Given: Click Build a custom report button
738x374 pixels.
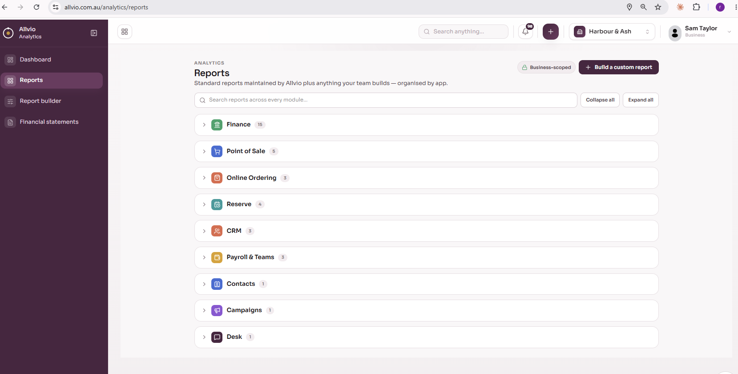Looking at the screenshot, I should click(618, 67).
